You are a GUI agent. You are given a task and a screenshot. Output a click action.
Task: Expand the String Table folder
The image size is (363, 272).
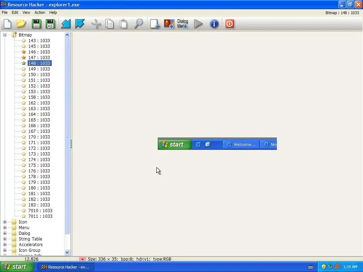click(5, 239)
